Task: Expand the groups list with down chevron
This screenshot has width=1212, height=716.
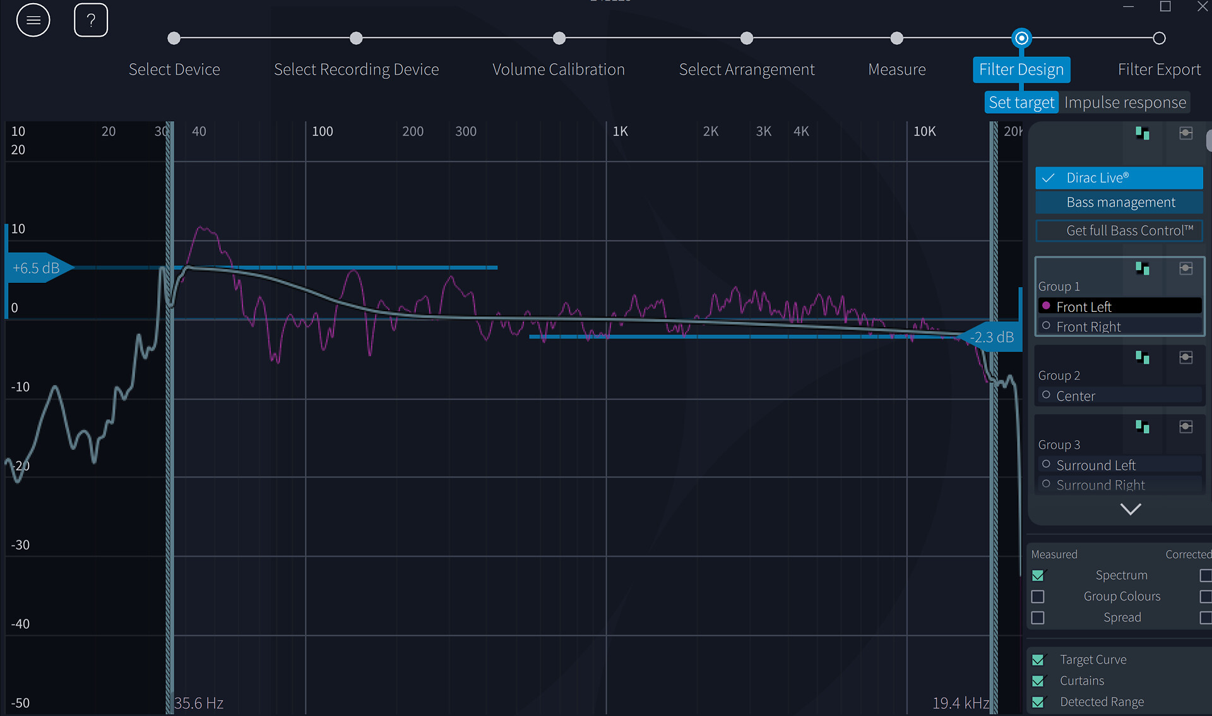Action: pos(1130,509)
